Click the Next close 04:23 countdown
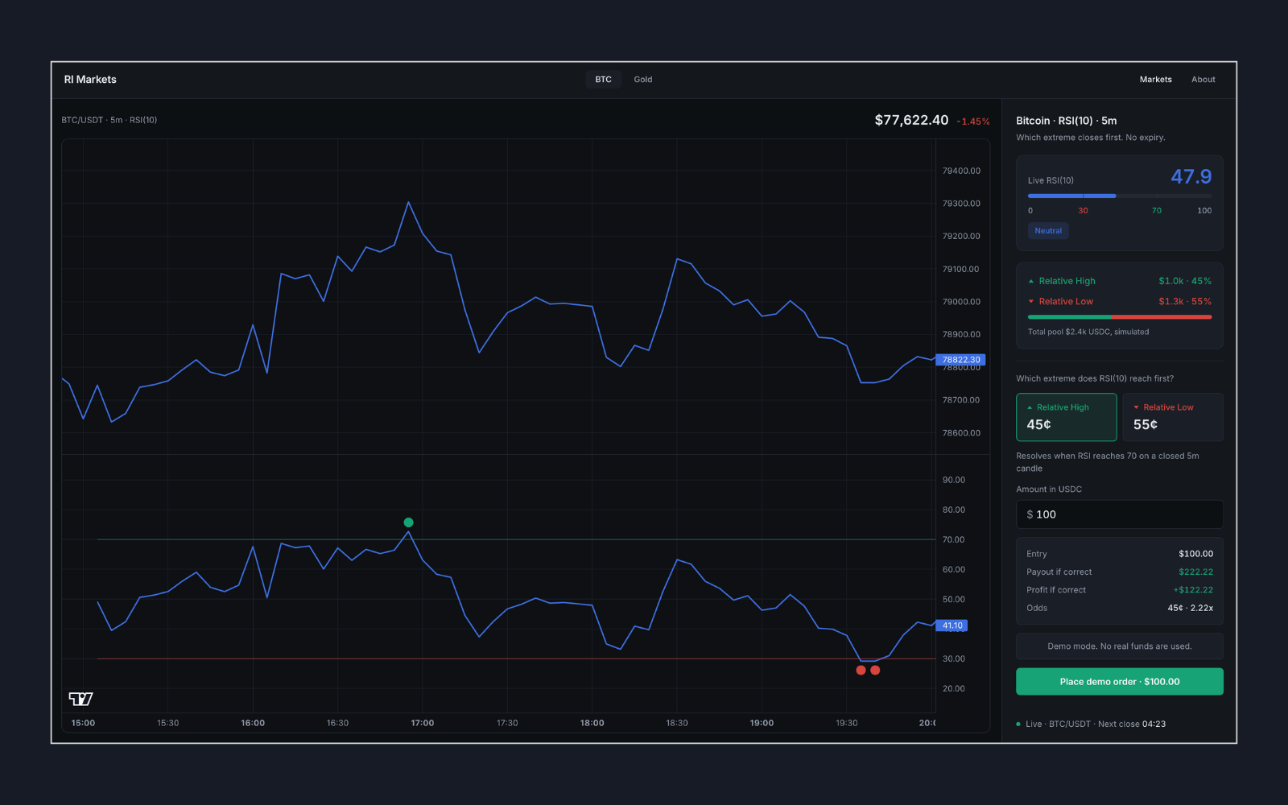The height and width of the screenshot is (805, 1288). [x=1131, y=724]
